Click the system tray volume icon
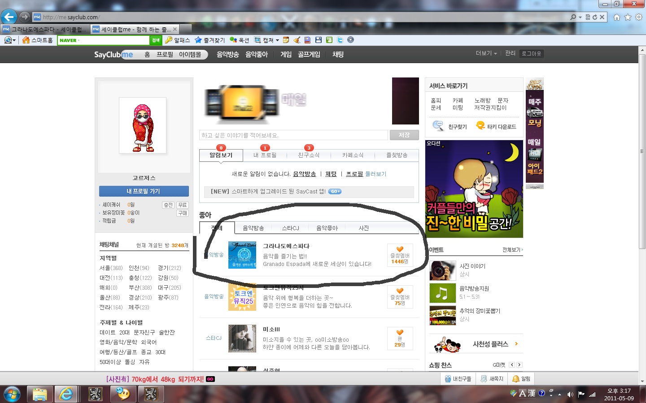Viewport: 646px width, 403px height. tap(570, 394)
